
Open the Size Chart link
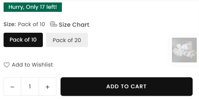74,24
